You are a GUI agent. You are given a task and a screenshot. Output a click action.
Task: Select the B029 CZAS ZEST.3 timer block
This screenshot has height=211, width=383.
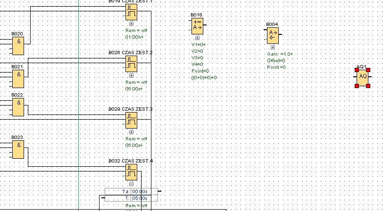(x=132, y=120)
